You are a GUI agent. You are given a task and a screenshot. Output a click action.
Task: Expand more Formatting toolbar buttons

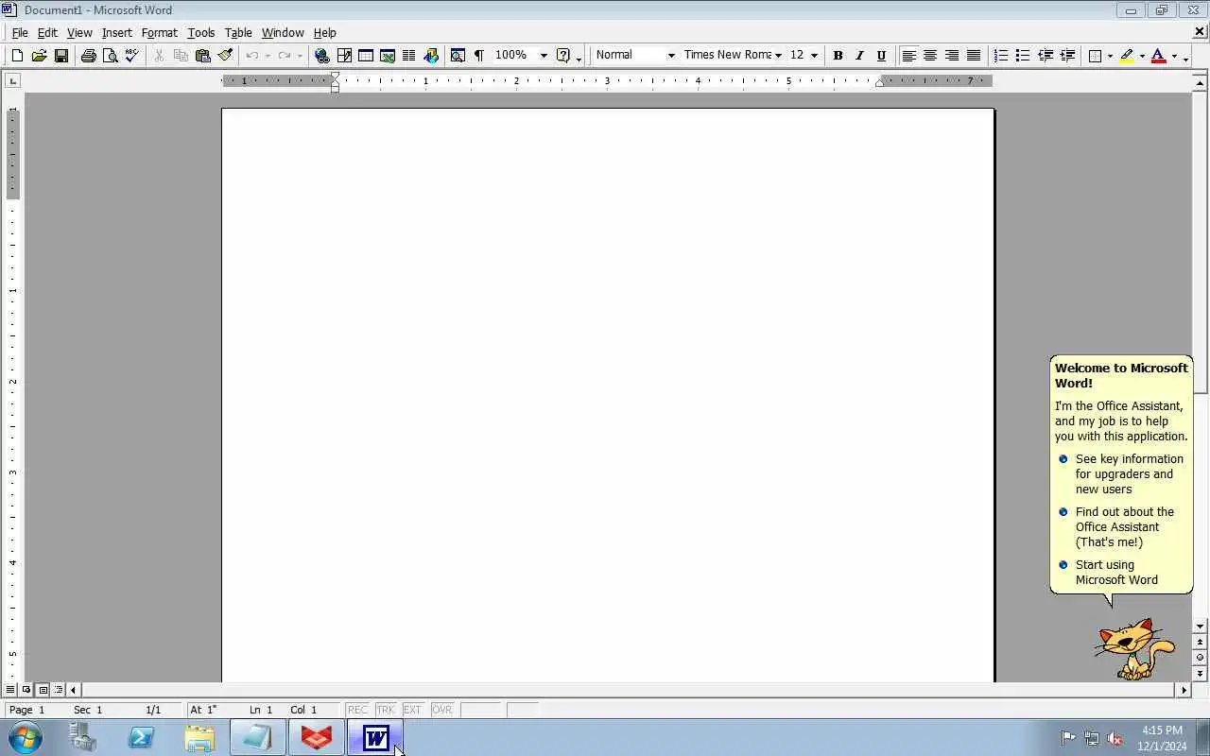[1186, 57]
